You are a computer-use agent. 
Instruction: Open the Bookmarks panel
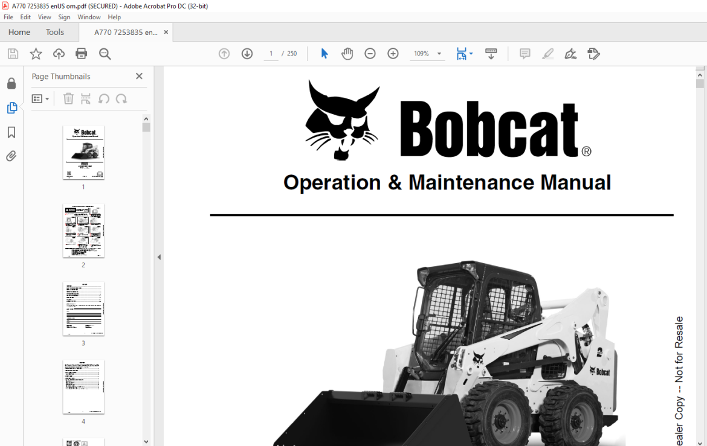pos(11,132)
